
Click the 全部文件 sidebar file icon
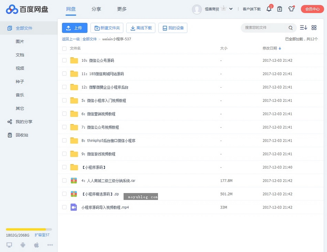(x=10, y=28)
